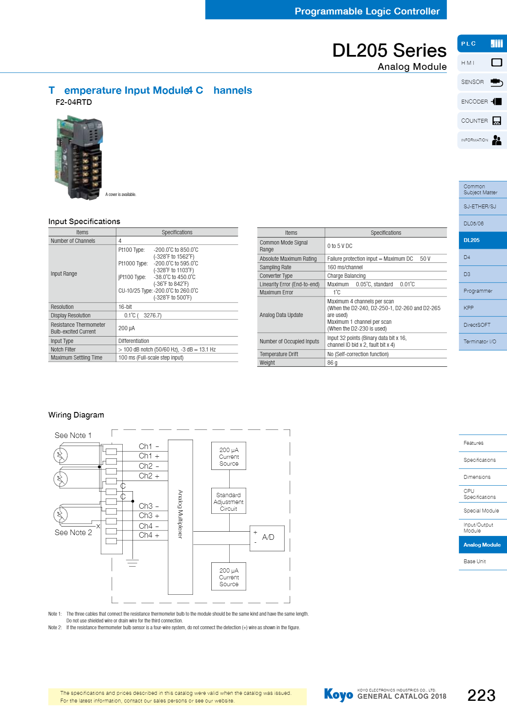This screenshot has height=717, width=507.
Task: Click the Charge Balancing converter type value
Action: coord(346,276)
